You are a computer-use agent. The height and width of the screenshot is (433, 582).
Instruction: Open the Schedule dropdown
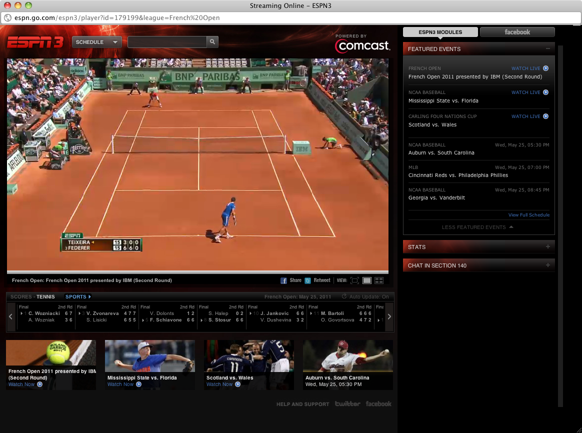click(x=96, y=42)
